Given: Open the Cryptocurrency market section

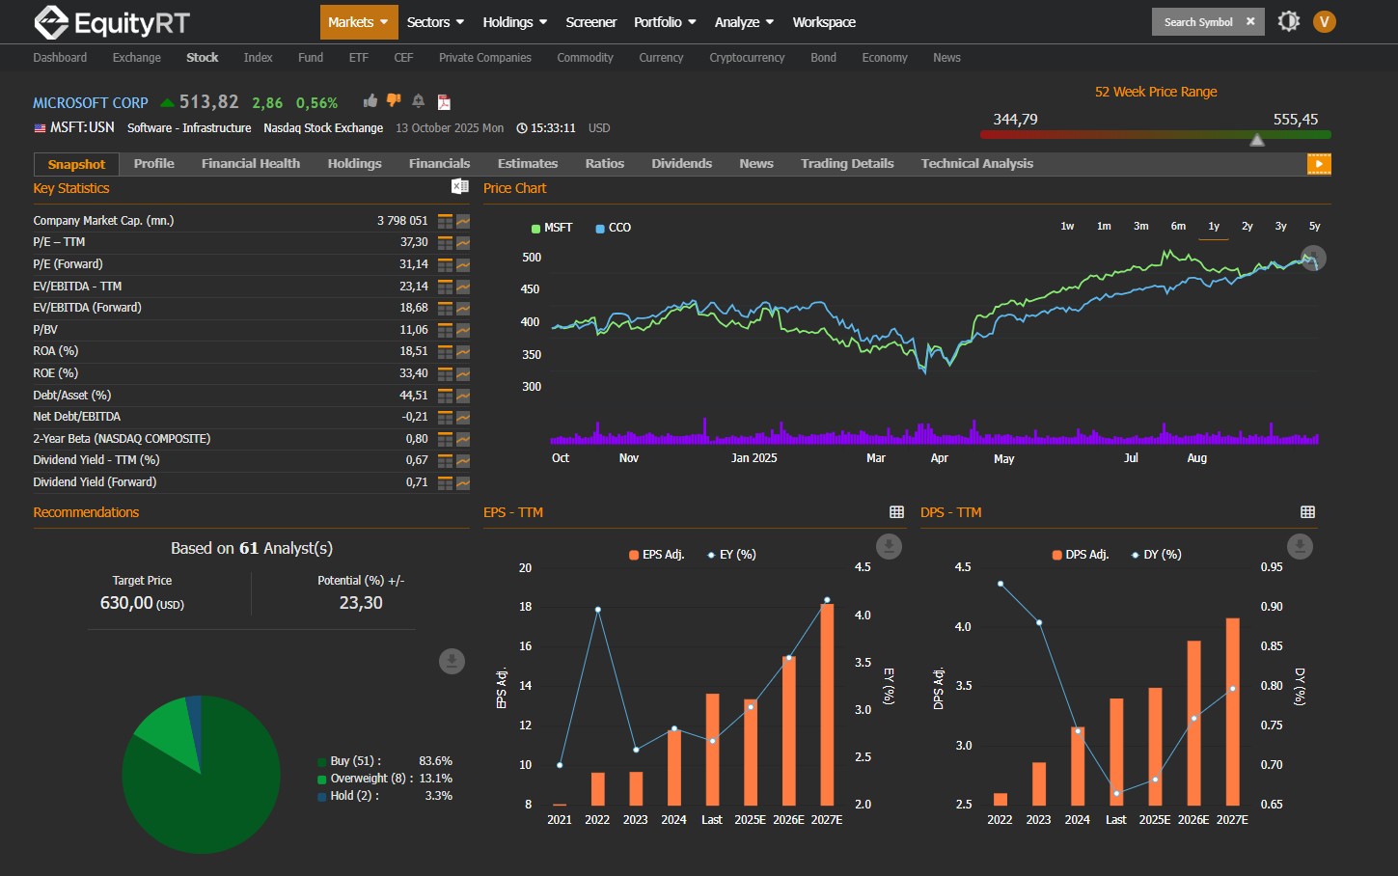Looking at the screenshot, I should (747, 58).
